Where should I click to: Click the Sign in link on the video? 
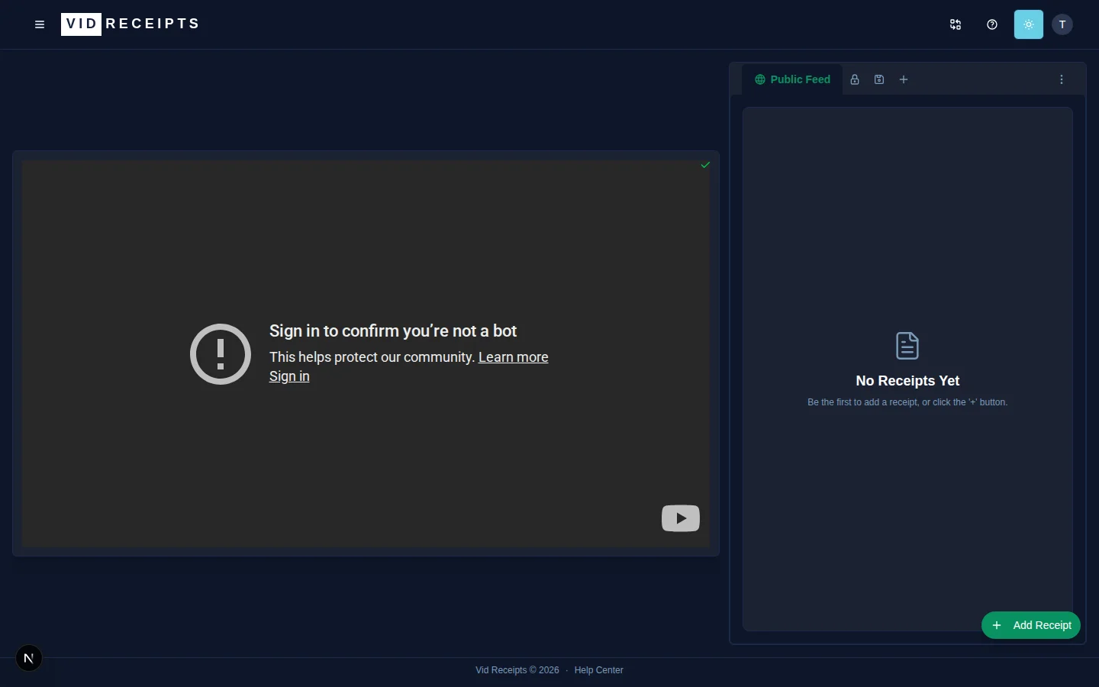coord(289,376)
